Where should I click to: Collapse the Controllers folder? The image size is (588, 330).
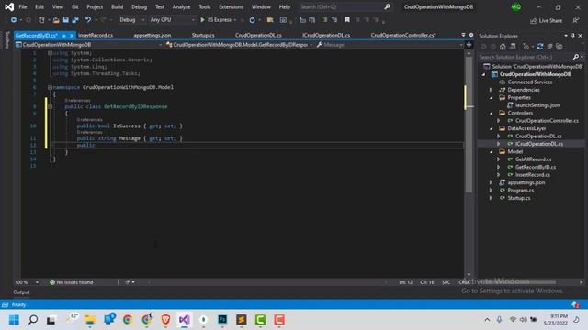point(492,113)
